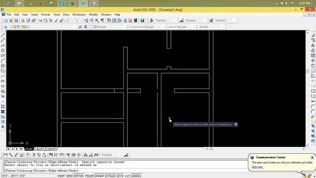Screen dimensions: 316x178
Task: Undo the last action
Action: [69, 20]
